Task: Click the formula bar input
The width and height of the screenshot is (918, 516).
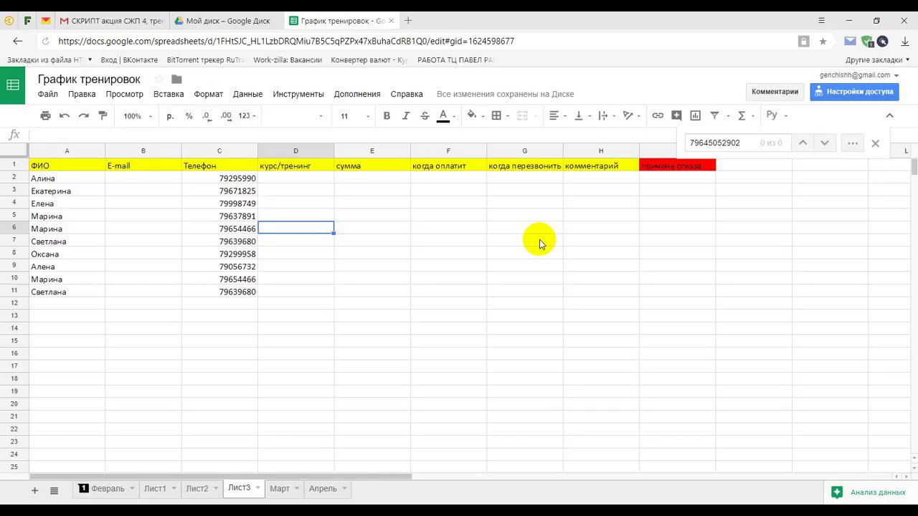Action: 351,135
